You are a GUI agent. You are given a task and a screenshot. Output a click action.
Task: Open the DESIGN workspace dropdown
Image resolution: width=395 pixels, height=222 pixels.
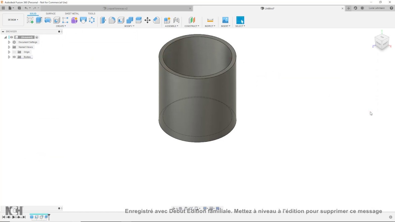pos(13,20)
